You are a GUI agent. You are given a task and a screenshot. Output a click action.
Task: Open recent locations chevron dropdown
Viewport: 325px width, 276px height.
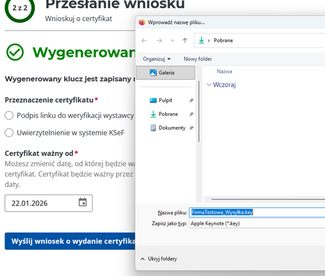click(x=172, y=40)
